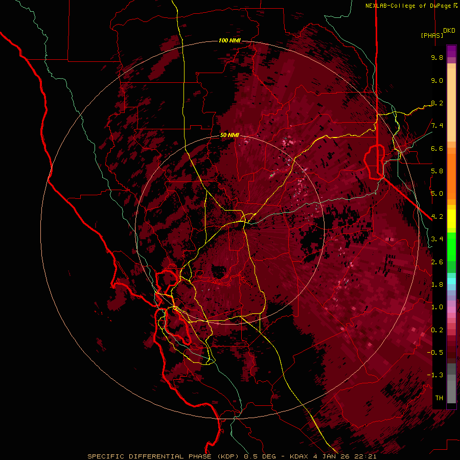
Task: Click the 4.2 legend value
Action: [437, 217]
